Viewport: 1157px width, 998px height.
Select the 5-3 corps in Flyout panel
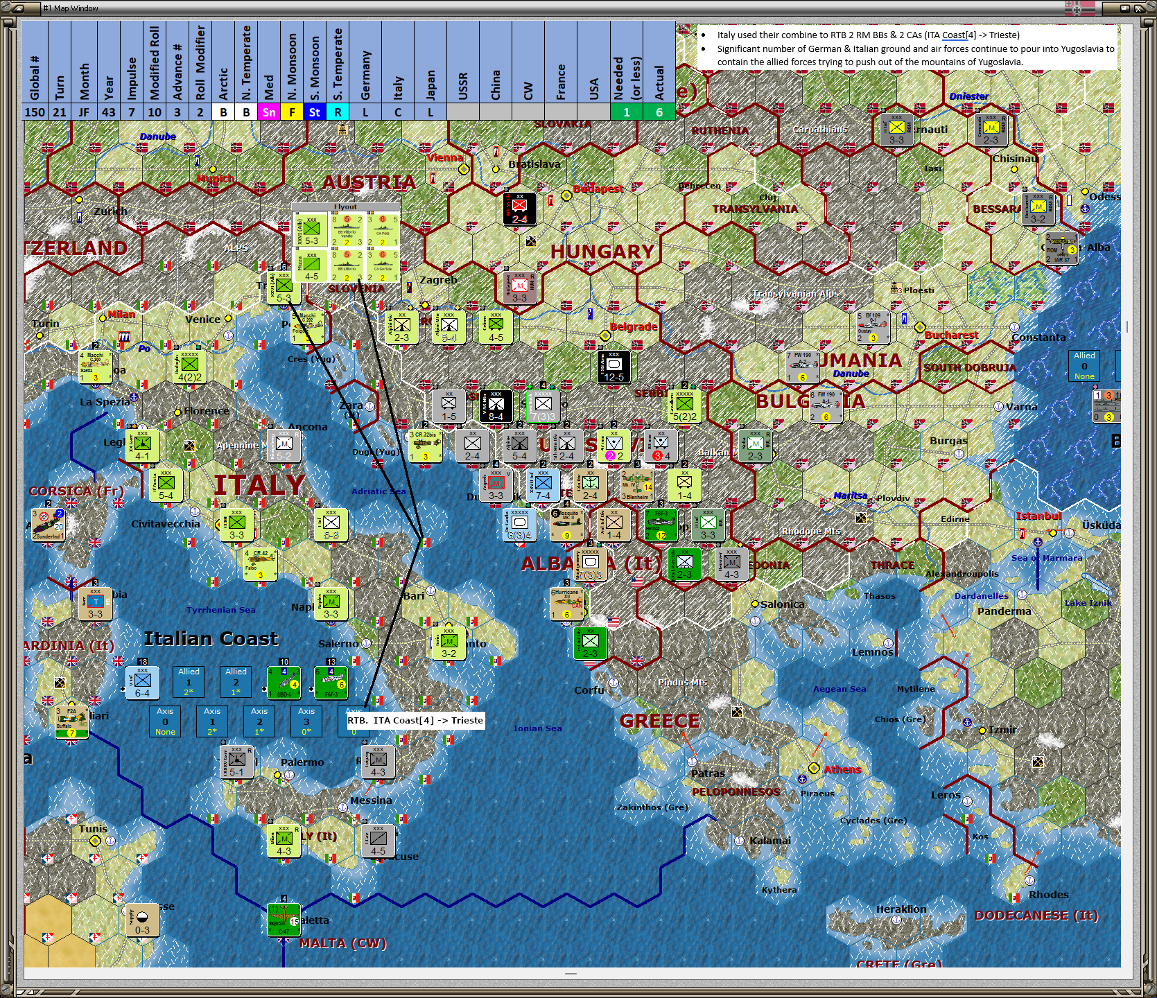311,229
